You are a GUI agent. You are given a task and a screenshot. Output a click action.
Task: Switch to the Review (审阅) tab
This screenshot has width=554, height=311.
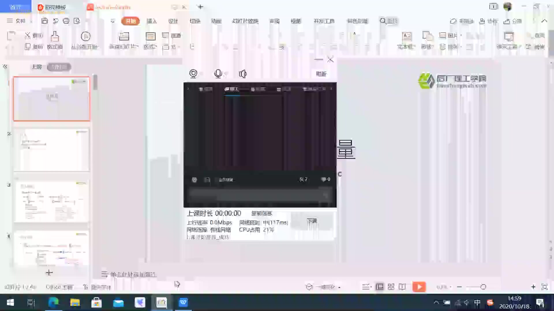(x=274, y=21)
